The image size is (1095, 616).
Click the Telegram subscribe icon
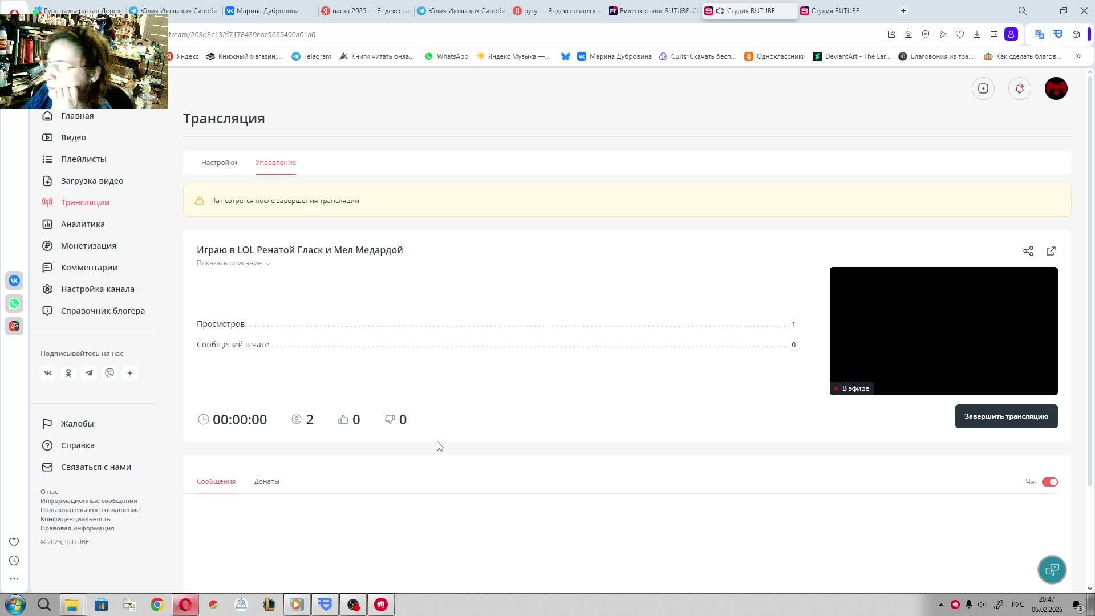(89, 373)
